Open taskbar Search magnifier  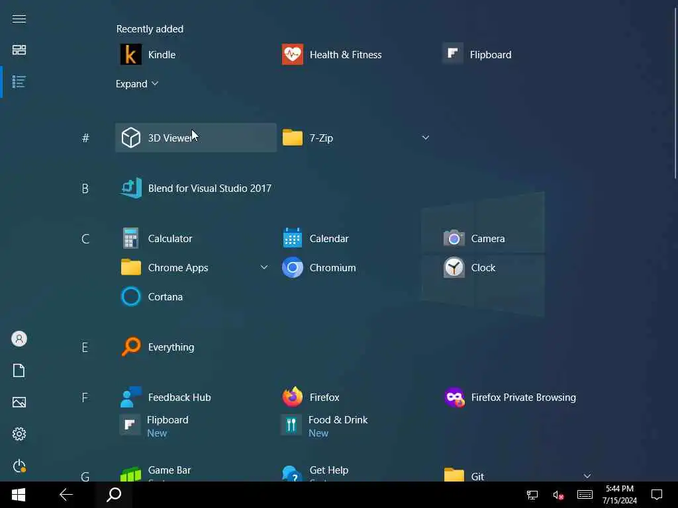(114, 495)
